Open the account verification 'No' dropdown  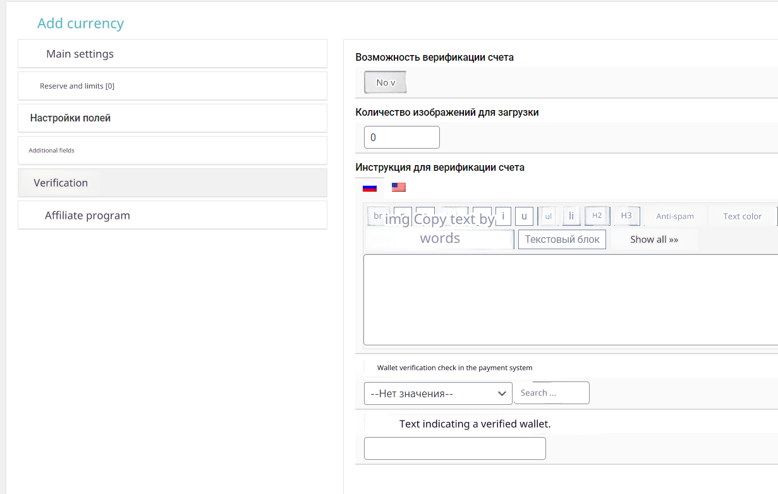point(385,82)
